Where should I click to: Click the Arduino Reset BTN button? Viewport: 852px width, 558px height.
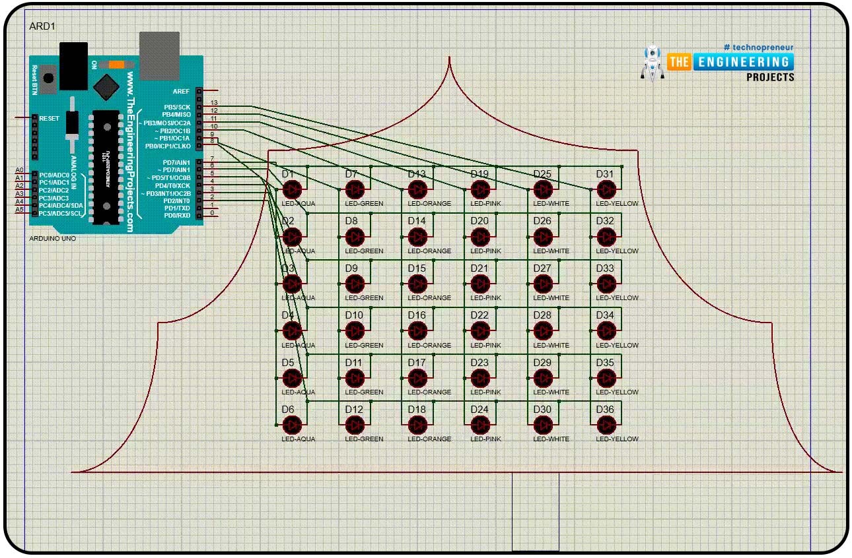[x=48, y=78]
